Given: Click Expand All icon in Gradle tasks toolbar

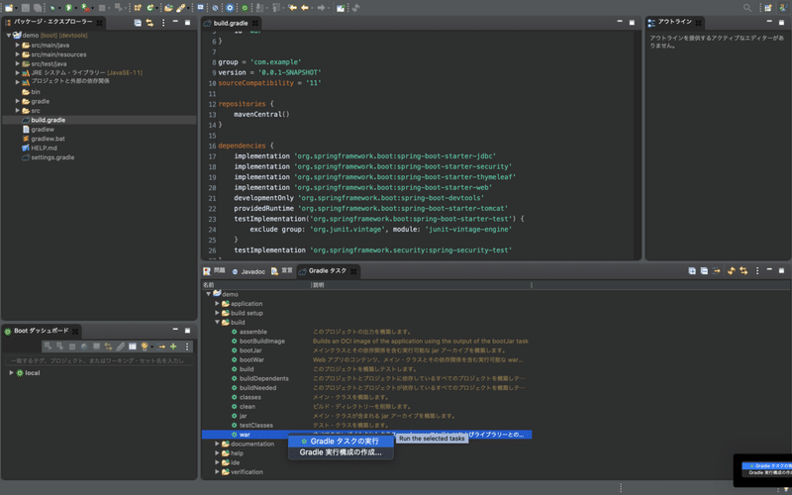Looking at the screenshot, I should coord(692,271).
